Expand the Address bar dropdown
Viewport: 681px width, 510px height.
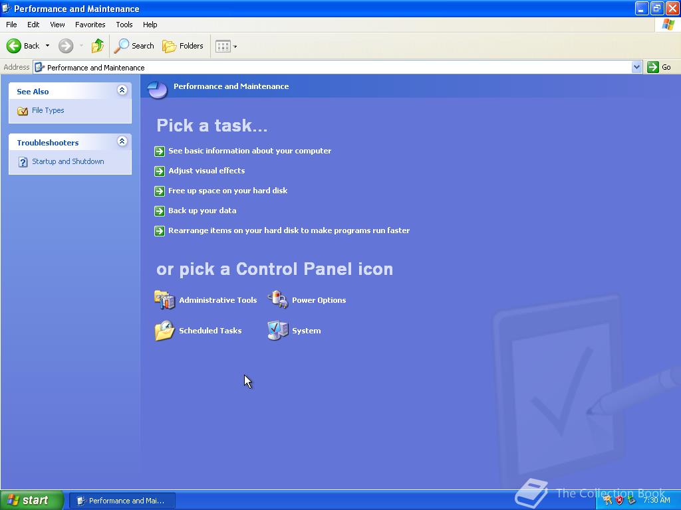636,67
